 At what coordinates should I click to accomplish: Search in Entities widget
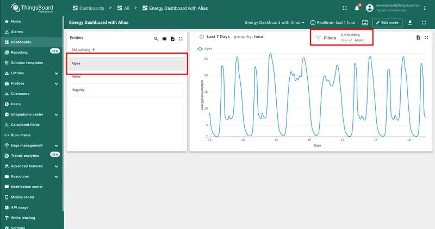tap(156, 39)
